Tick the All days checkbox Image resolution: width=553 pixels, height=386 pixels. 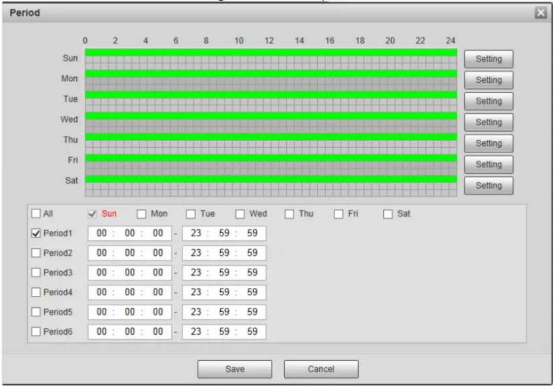pos(36,214)
